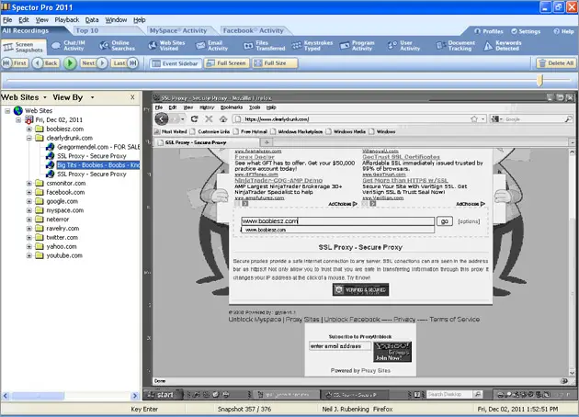Click the green Play button
Viewport: 579px width, 417px height.
tap(70, 63)
